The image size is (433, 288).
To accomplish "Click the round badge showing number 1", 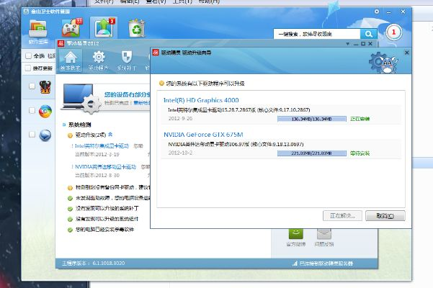I will pyautogui.click(x=393, y=32).
